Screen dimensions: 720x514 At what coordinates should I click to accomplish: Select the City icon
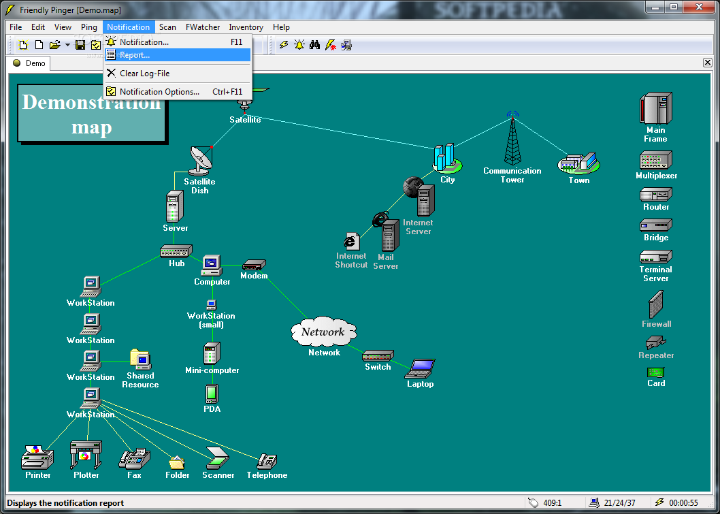click(x=447, y=158)
